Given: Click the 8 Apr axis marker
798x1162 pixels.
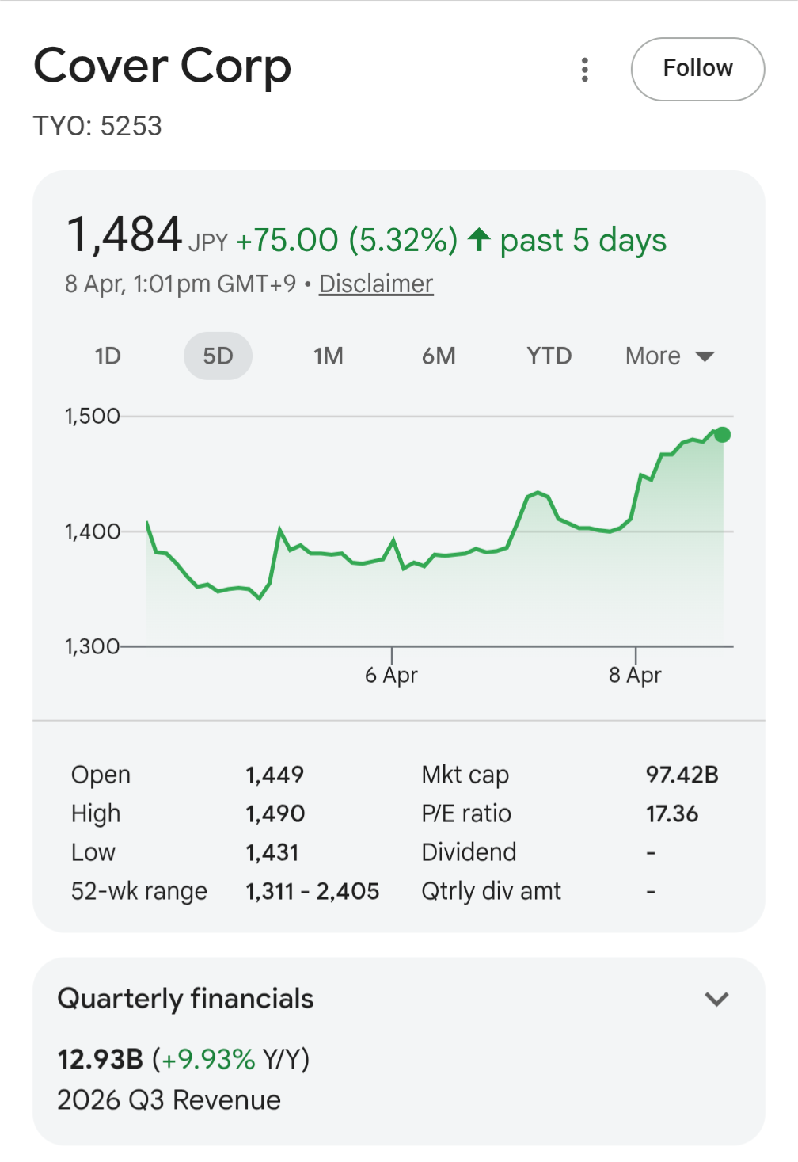Looking at the screenshot, I should coord(635,675).
